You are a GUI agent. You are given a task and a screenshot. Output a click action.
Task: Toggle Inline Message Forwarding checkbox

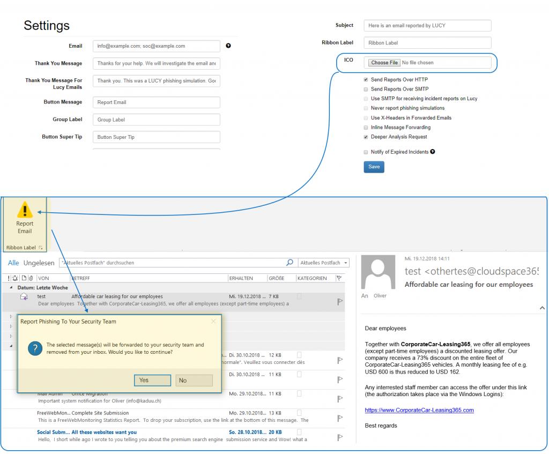pyautogui.click(x=366, y=128)
